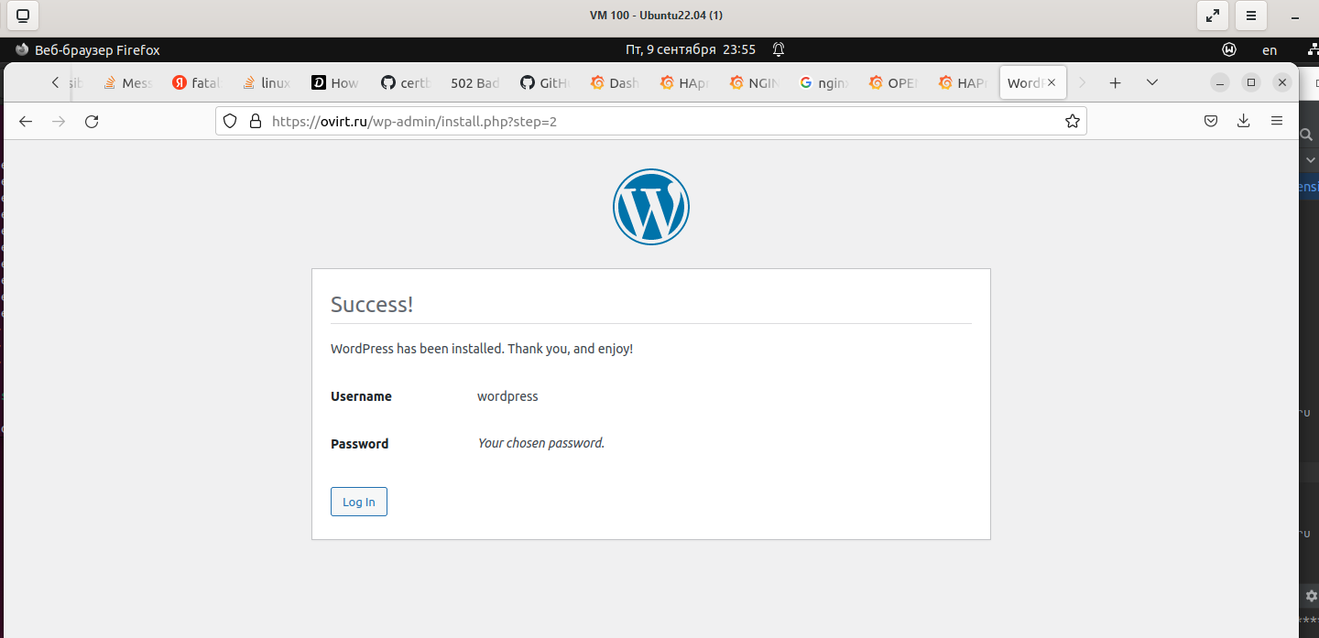Screen dimensions: 1319x638
Task: Close the WordPress tab
Action: [x=1052, y=82]
